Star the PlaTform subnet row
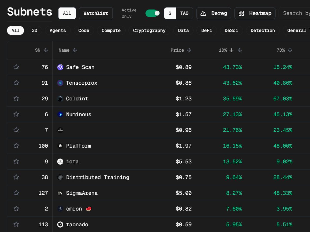The width and height of the screenshot is (310, 232). coord(16,146)
